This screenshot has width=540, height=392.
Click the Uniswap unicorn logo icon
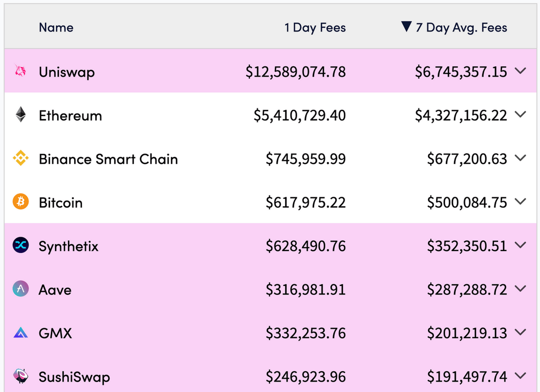[20, 71]
